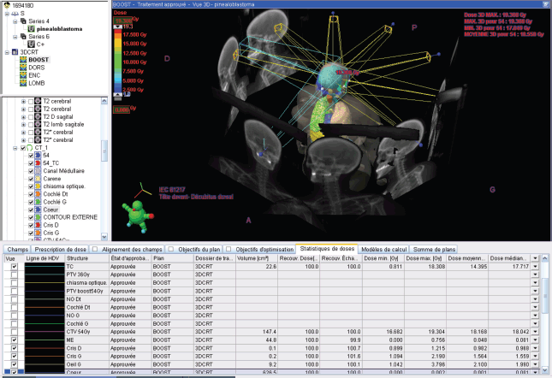Click the pinealoblastoma image series icon
Image resolution: width=552 pixels, height=378 pixels.
point(31,29)
